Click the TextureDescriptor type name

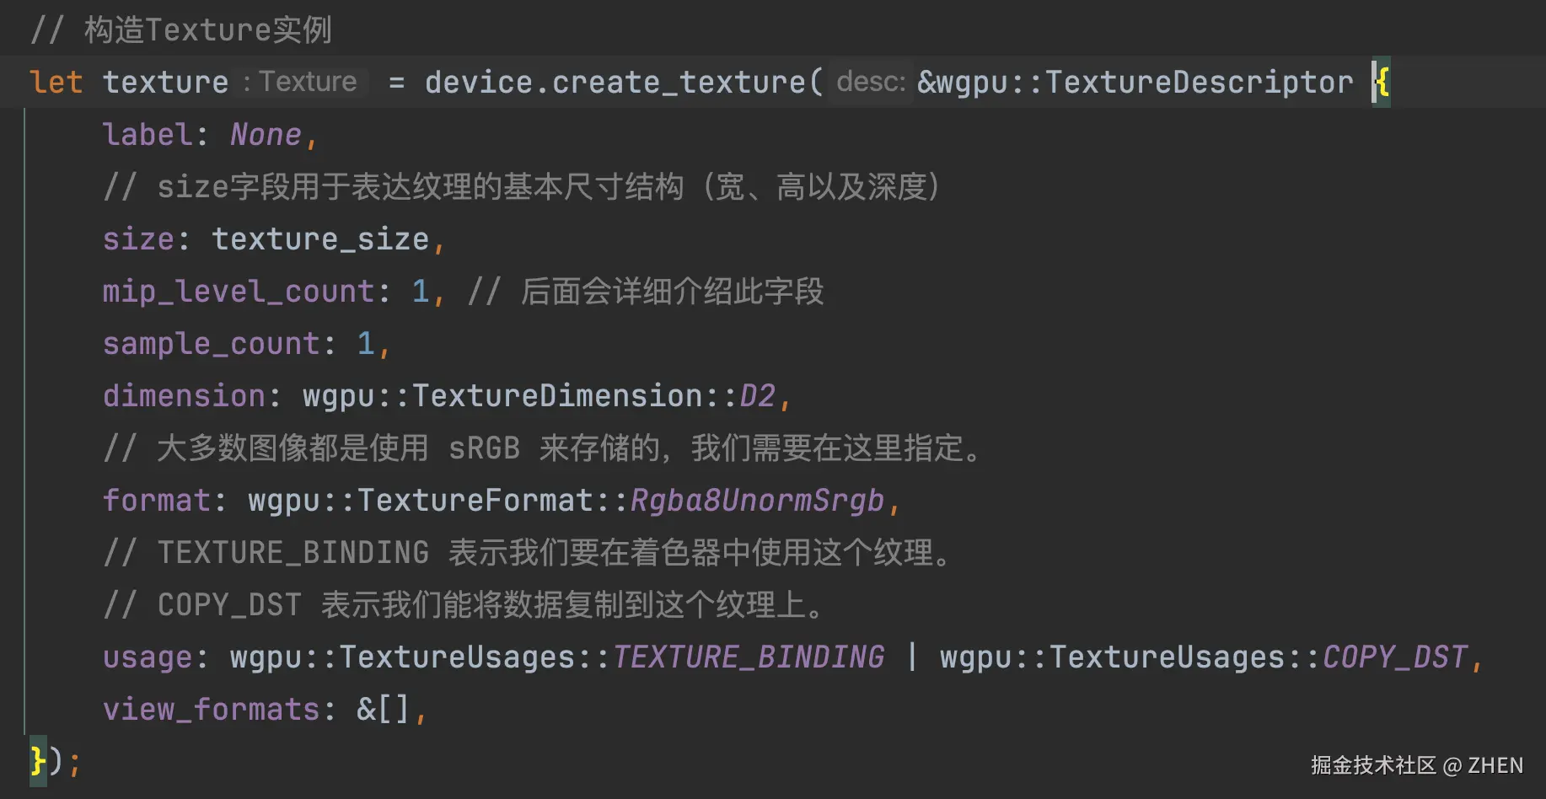click(1199, 83)
